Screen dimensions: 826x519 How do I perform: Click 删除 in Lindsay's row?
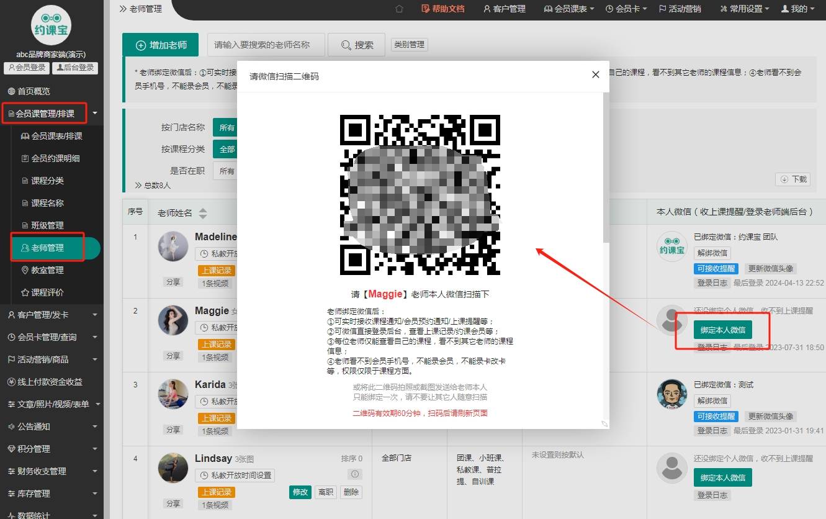(x=351, y=492)
